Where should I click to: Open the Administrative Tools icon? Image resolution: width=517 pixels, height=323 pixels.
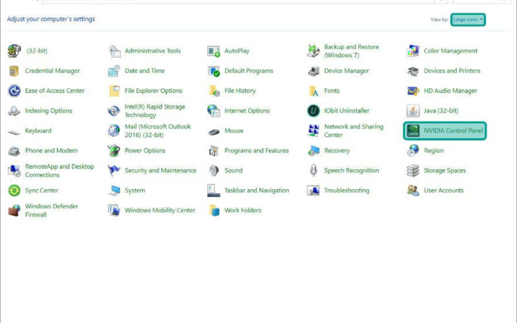(115, 51)
